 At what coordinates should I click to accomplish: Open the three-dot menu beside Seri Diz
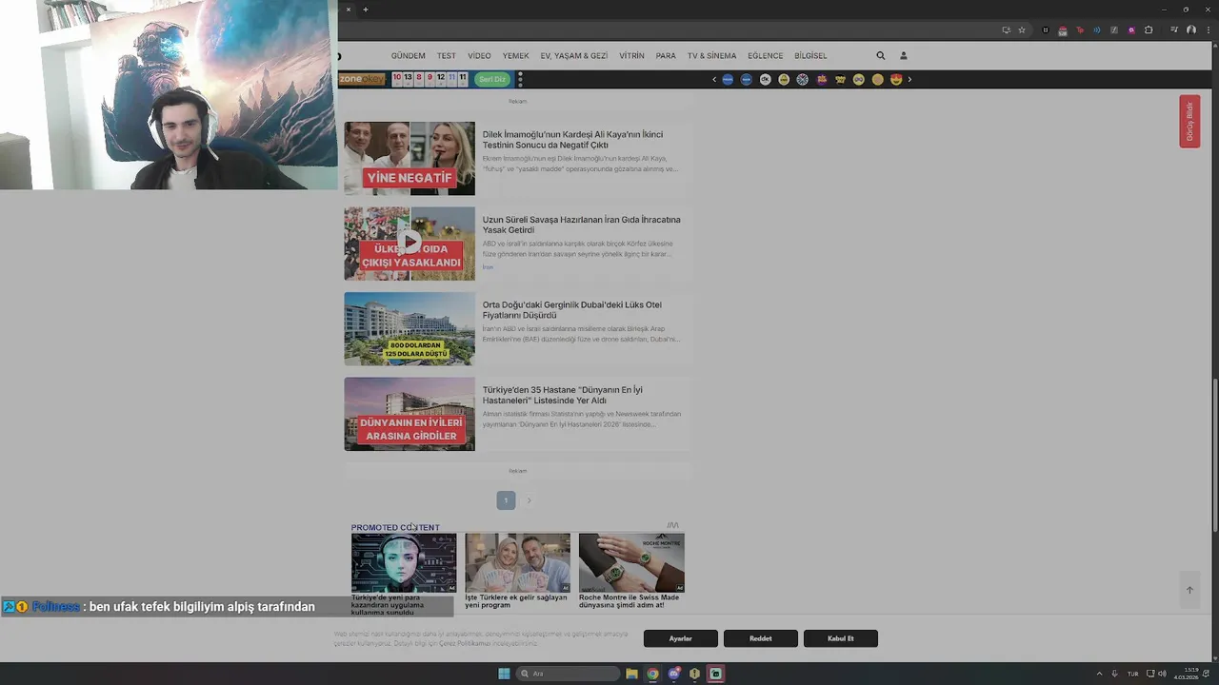[520, 80]
